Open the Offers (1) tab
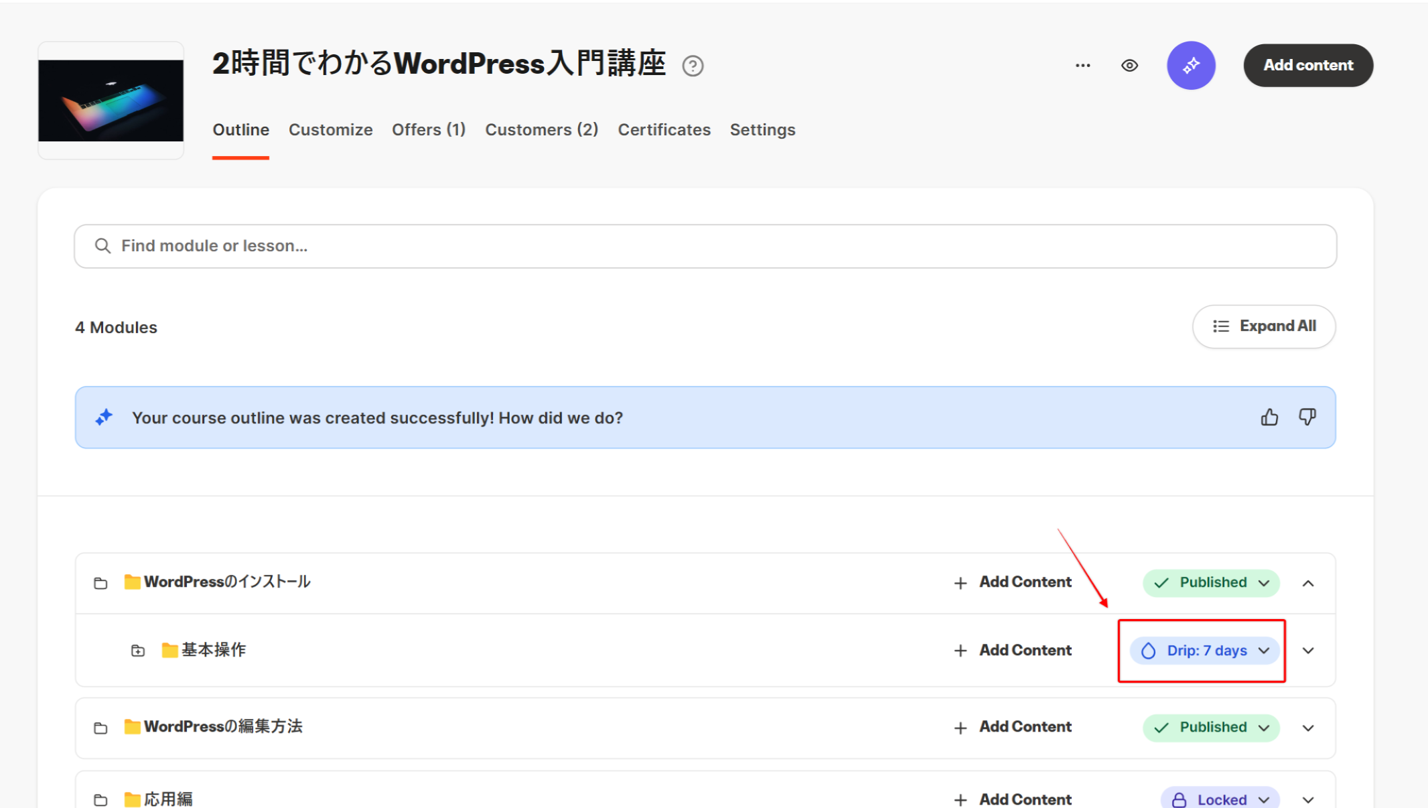This screenshot has height=808, width=1428. 429,130
